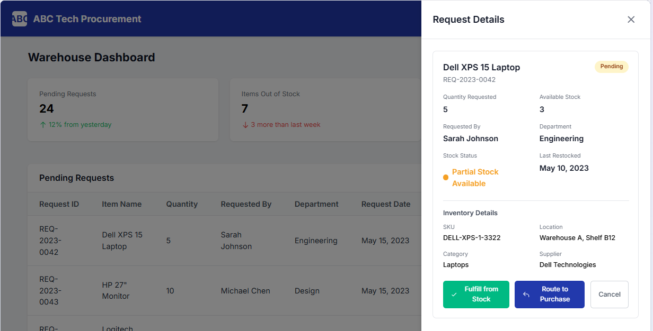Screen dimensions: 653x331
Task: Click REQ-2023-0042 under the panel title
Action: (469, 80)
